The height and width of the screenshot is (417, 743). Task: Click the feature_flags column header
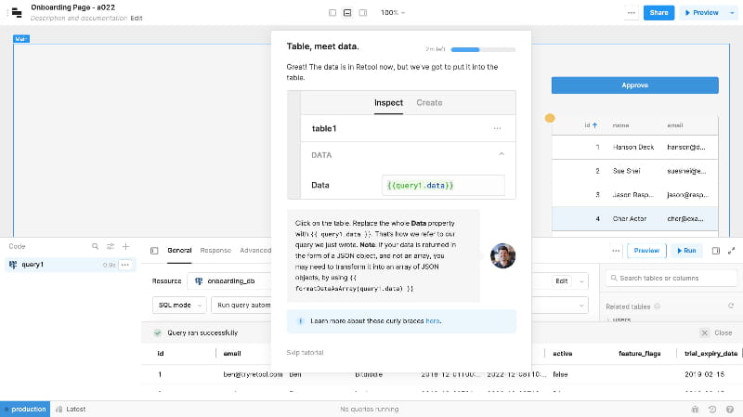click(x=639, y=354)
